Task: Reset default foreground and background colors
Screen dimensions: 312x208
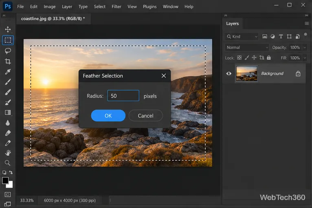Action: [4, 173]
